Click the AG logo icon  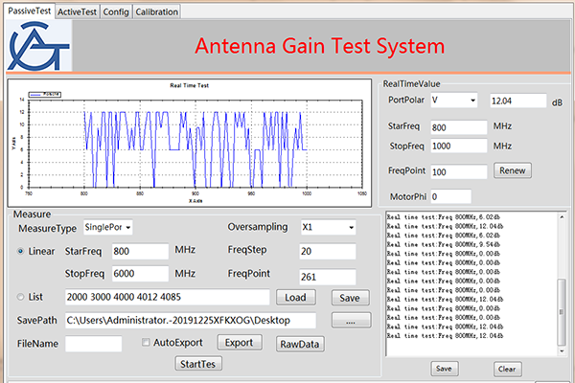pyautogui.click(x=39, y=48)
